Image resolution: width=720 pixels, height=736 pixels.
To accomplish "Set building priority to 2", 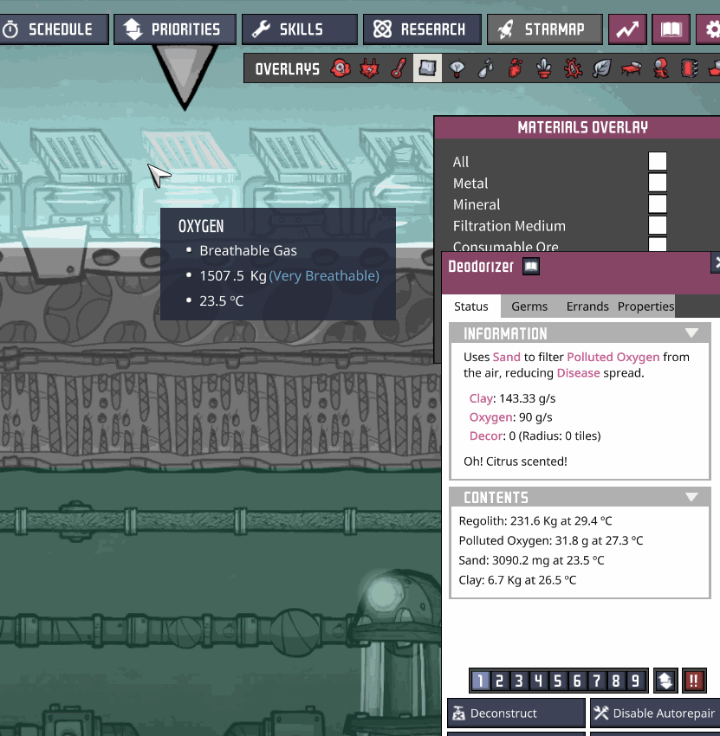I will click(499, 681).
